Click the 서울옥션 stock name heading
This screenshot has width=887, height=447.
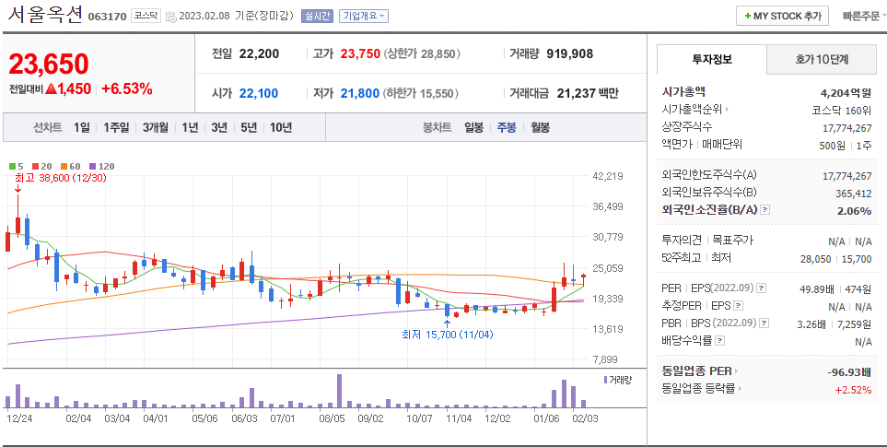(x=45, y=14)
